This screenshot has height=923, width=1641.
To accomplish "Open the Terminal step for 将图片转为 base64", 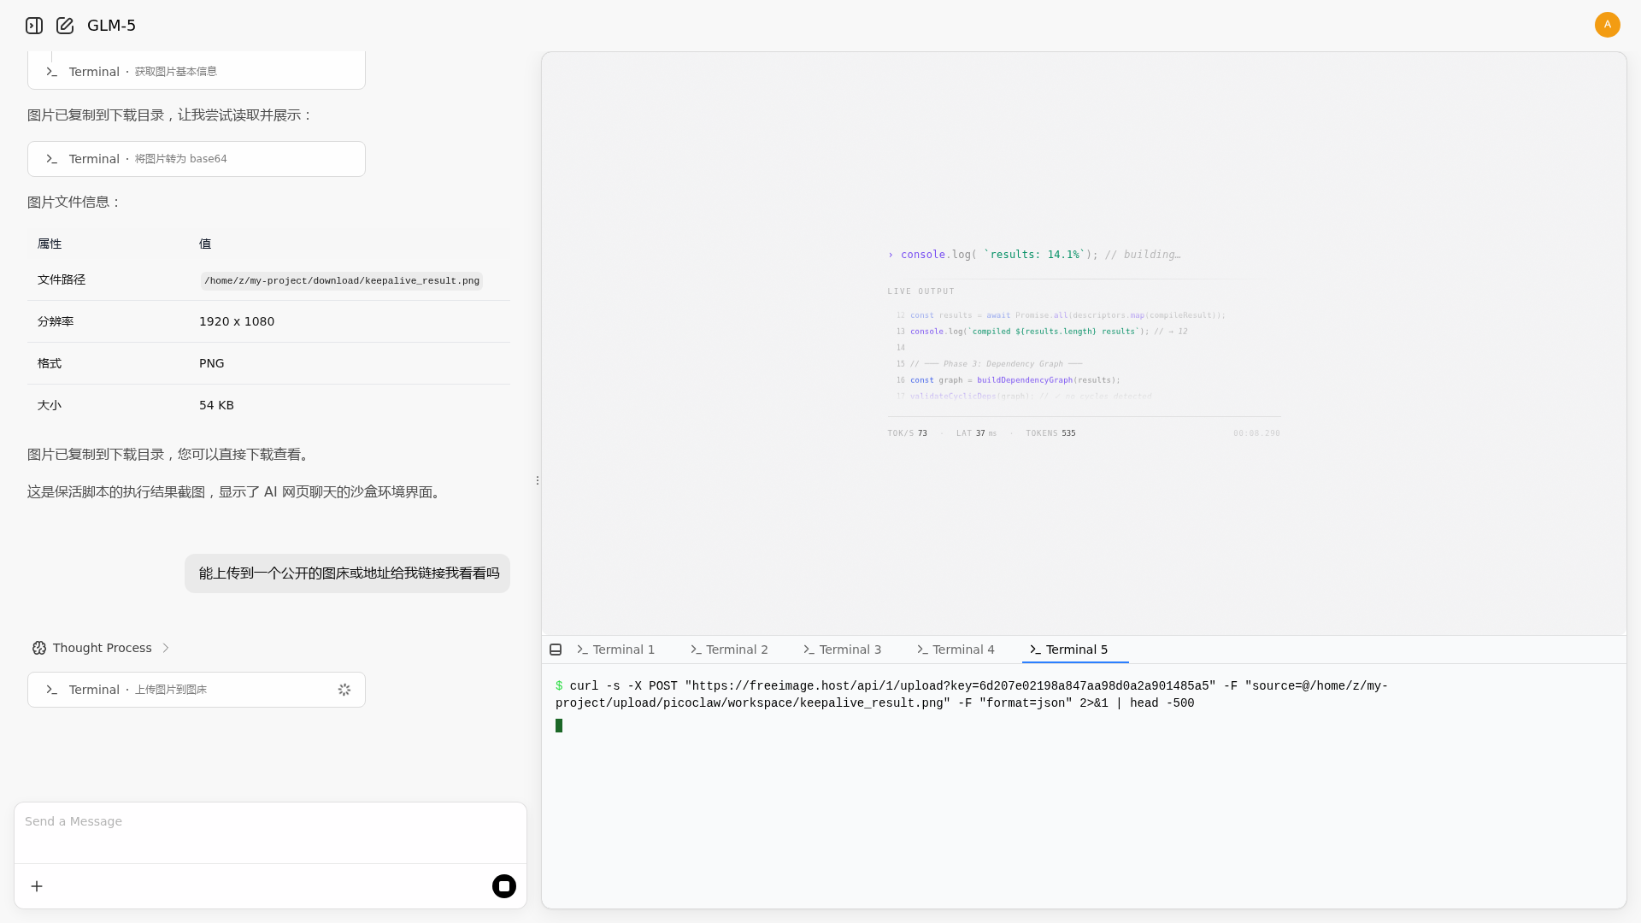I will (x=197, y=159).
